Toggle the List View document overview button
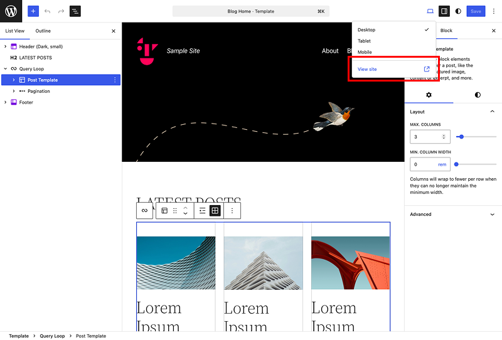 75,11
